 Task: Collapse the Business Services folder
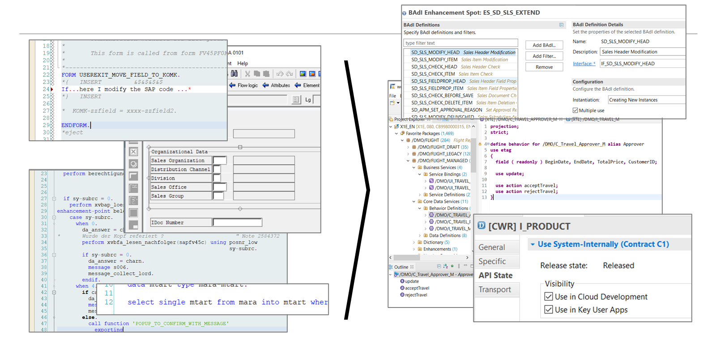414,168
